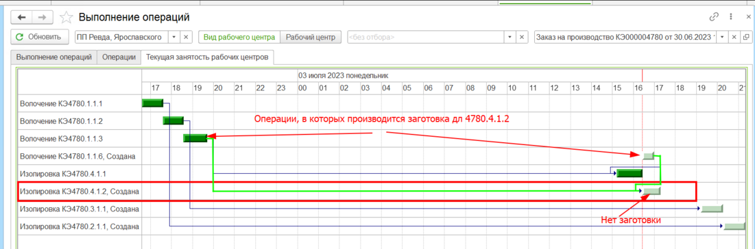
Task: Go back with the left arrow button
Action: click(21, 17)
